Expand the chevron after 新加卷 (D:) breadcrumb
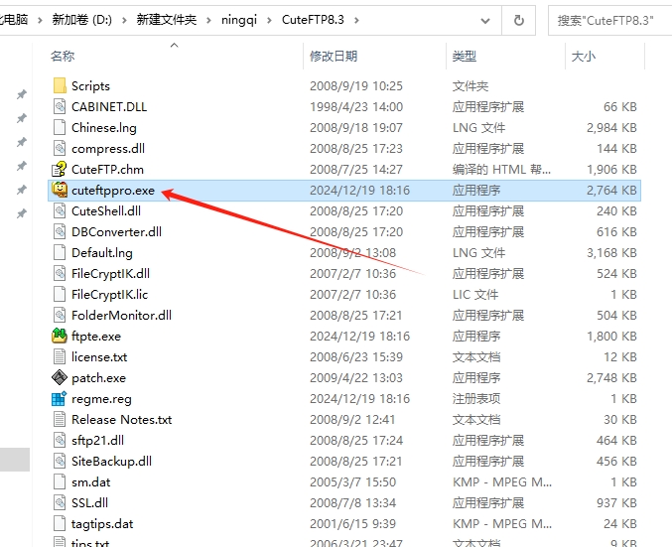 pyautogui.click(x=124, y=20)
